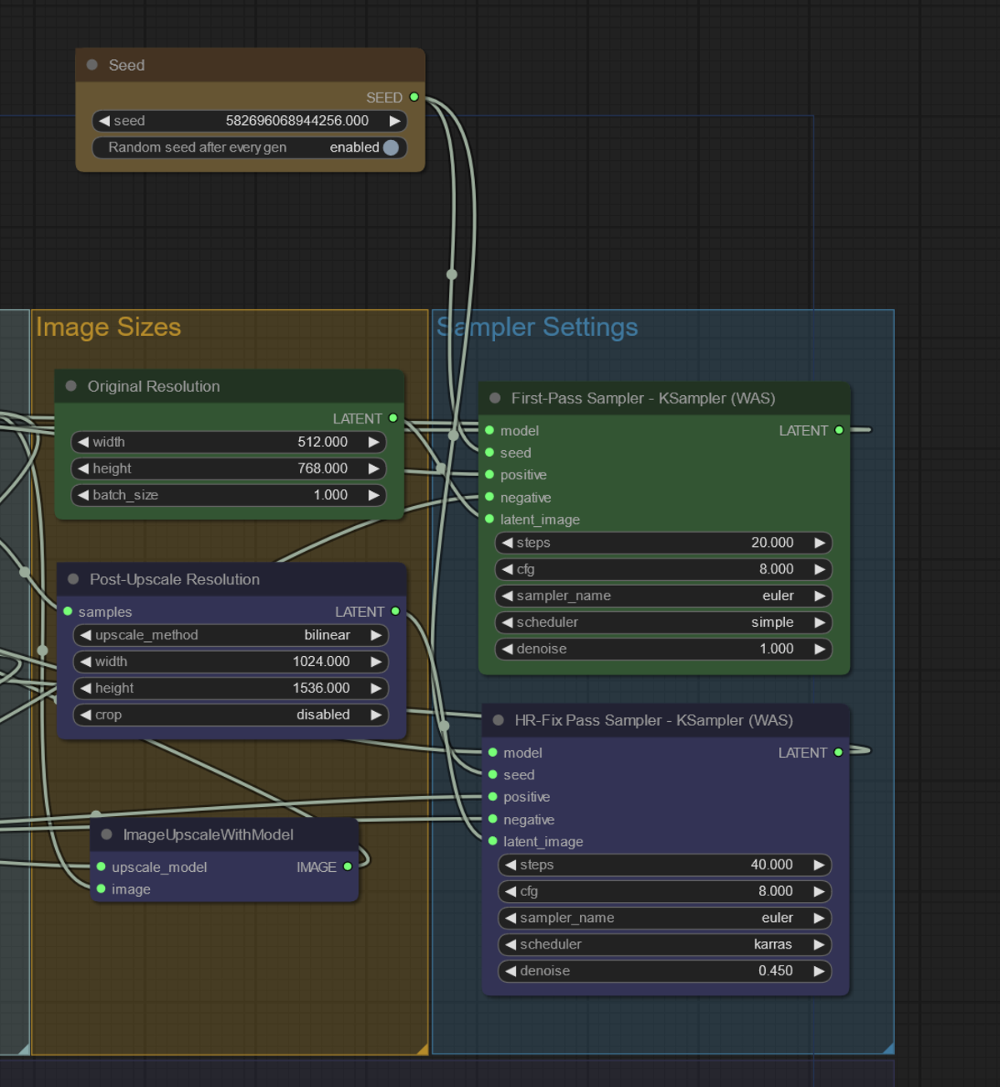The width and height of the screenshot is (1000, 1087).
Task: Click the latent_image input on HR-Fix Pass Sampler
Action: click(x=491, y=842)
